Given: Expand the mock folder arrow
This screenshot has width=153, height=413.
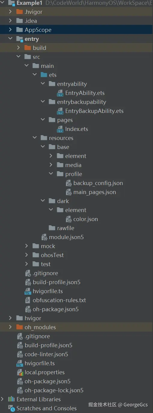Looking at the screenshot, I should (27, 246).
